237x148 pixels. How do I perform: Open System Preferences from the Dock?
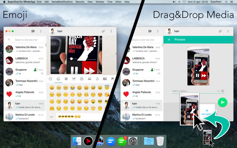coord(133,141)
